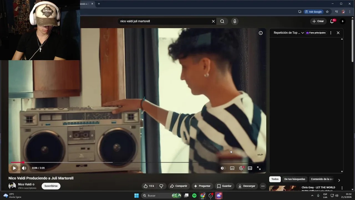Click the taskbar Buscar search box

coord(162,196)
